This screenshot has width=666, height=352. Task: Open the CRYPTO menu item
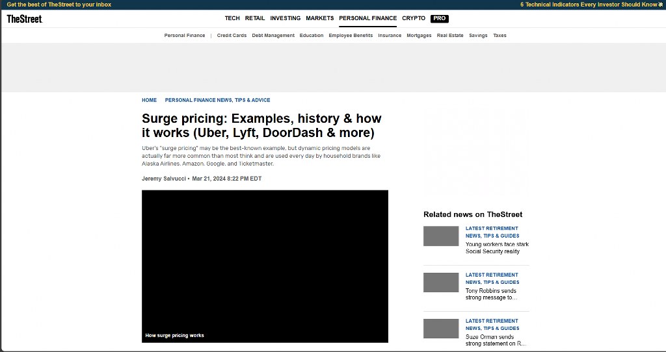point(414,18)
